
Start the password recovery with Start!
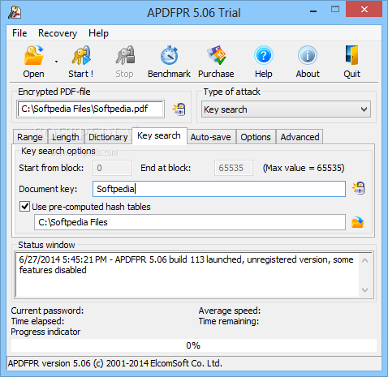click(x=81, y=55)
